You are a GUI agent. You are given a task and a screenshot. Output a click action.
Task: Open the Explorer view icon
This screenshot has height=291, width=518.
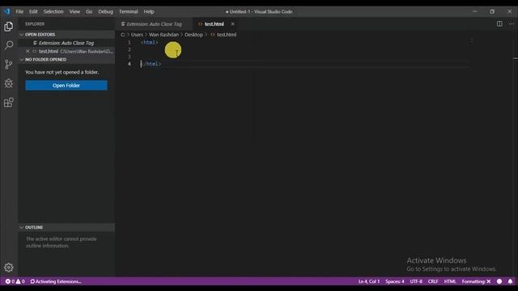coord(9,27)
